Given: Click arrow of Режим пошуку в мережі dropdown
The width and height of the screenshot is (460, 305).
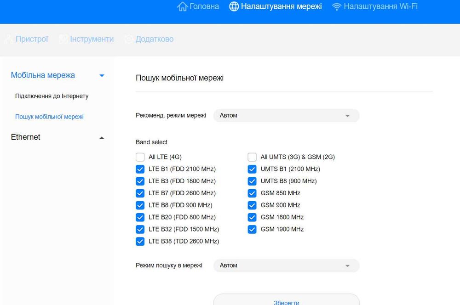Looking at the screenshot, I should [x=347, y=266].
